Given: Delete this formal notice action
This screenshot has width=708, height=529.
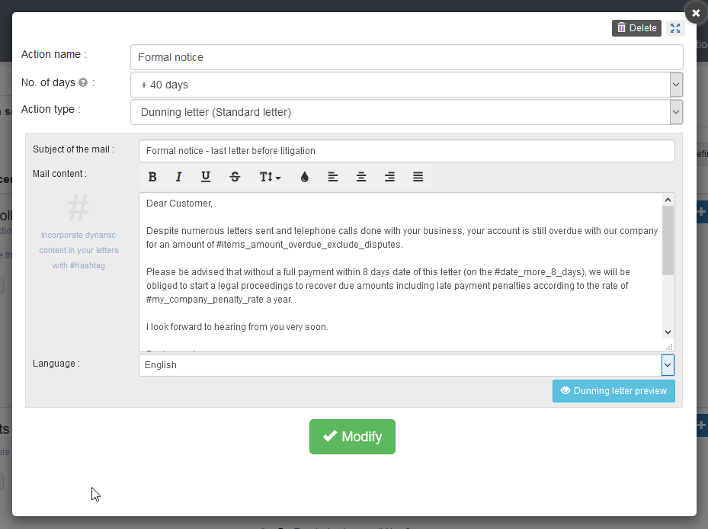Looking at the screenshot, I should (x=636, y=28).
